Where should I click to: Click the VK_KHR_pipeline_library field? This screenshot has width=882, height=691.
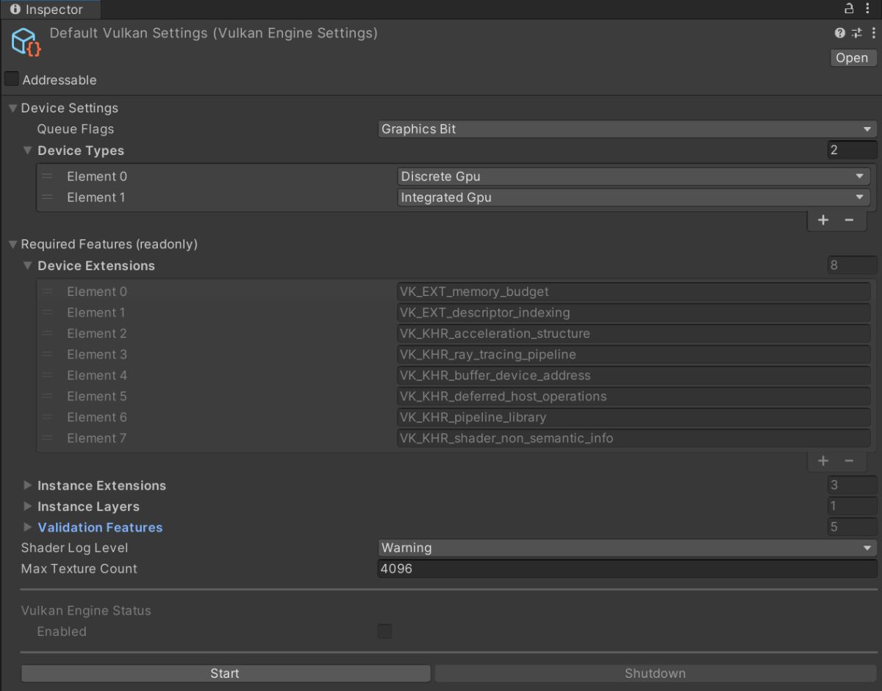(x=634, y=417)
